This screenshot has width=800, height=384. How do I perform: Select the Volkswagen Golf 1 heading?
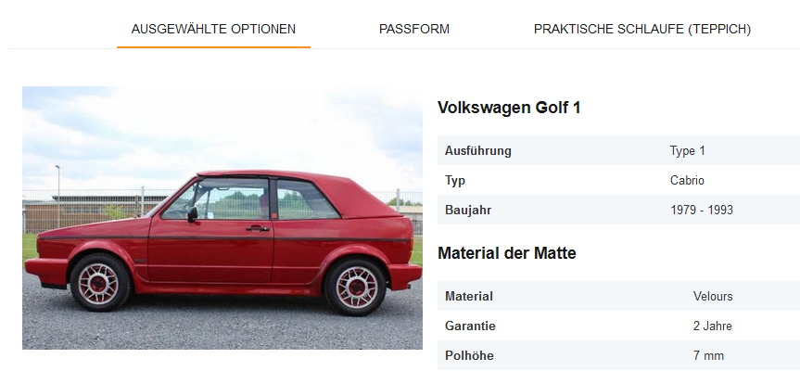(x=509, y=108)
